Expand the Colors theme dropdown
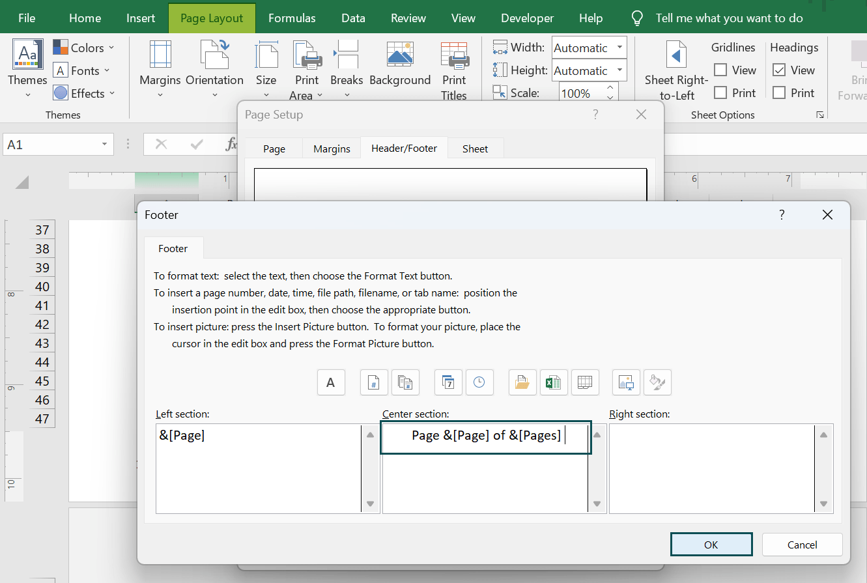 coord(84,48)
